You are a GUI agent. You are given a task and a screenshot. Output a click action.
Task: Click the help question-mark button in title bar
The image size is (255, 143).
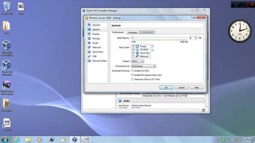click(194, 17)
